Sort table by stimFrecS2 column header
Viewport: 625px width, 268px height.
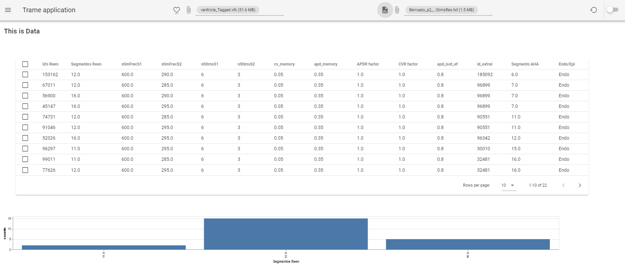[x=171, y=64]
